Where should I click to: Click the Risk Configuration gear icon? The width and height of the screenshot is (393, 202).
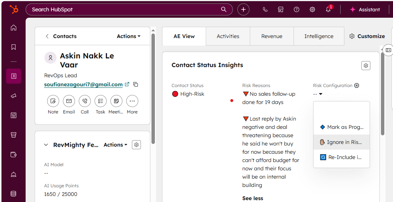357,86
